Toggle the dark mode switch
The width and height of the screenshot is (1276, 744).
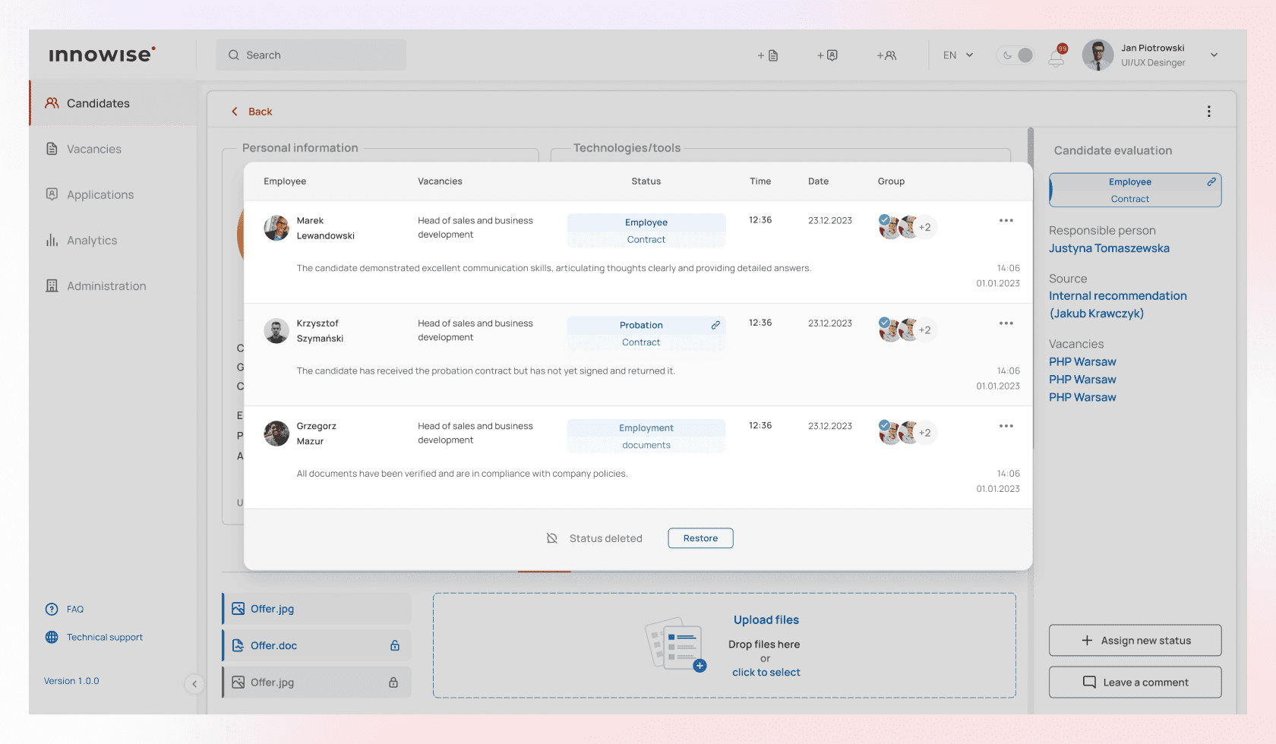point(1015,55)
